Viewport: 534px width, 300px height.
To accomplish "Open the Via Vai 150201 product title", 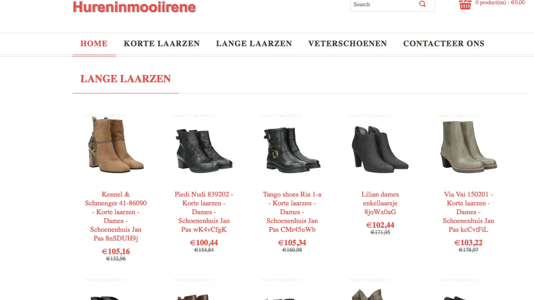I will 468,212.
